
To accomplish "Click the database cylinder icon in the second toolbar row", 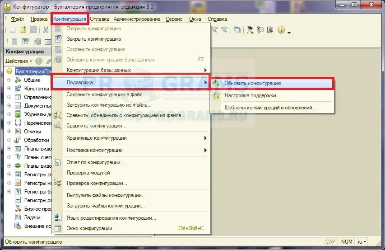I will click(x=37, y=42).
